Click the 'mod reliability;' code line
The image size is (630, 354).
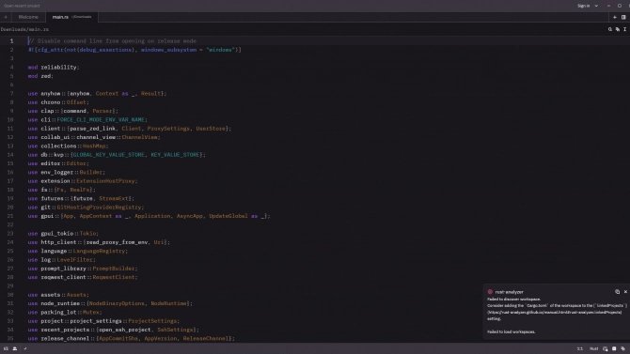54,68
